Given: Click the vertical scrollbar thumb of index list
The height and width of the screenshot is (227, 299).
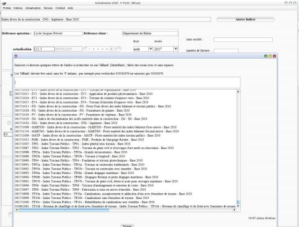Looking at the screenshot, I should tap(238, 202).
